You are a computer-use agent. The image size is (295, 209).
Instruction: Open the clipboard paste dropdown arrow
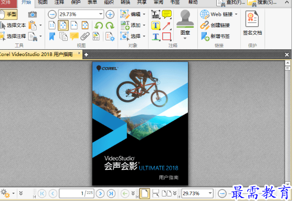[x=40, y=25]
